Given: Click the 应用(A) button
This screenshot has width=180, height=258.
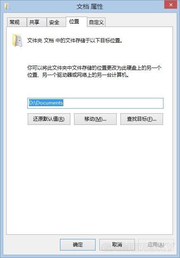Looking at the screenshot, I should pos(156,245).
